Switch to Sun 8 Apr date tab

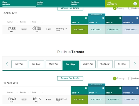click(x=36, y=64)
